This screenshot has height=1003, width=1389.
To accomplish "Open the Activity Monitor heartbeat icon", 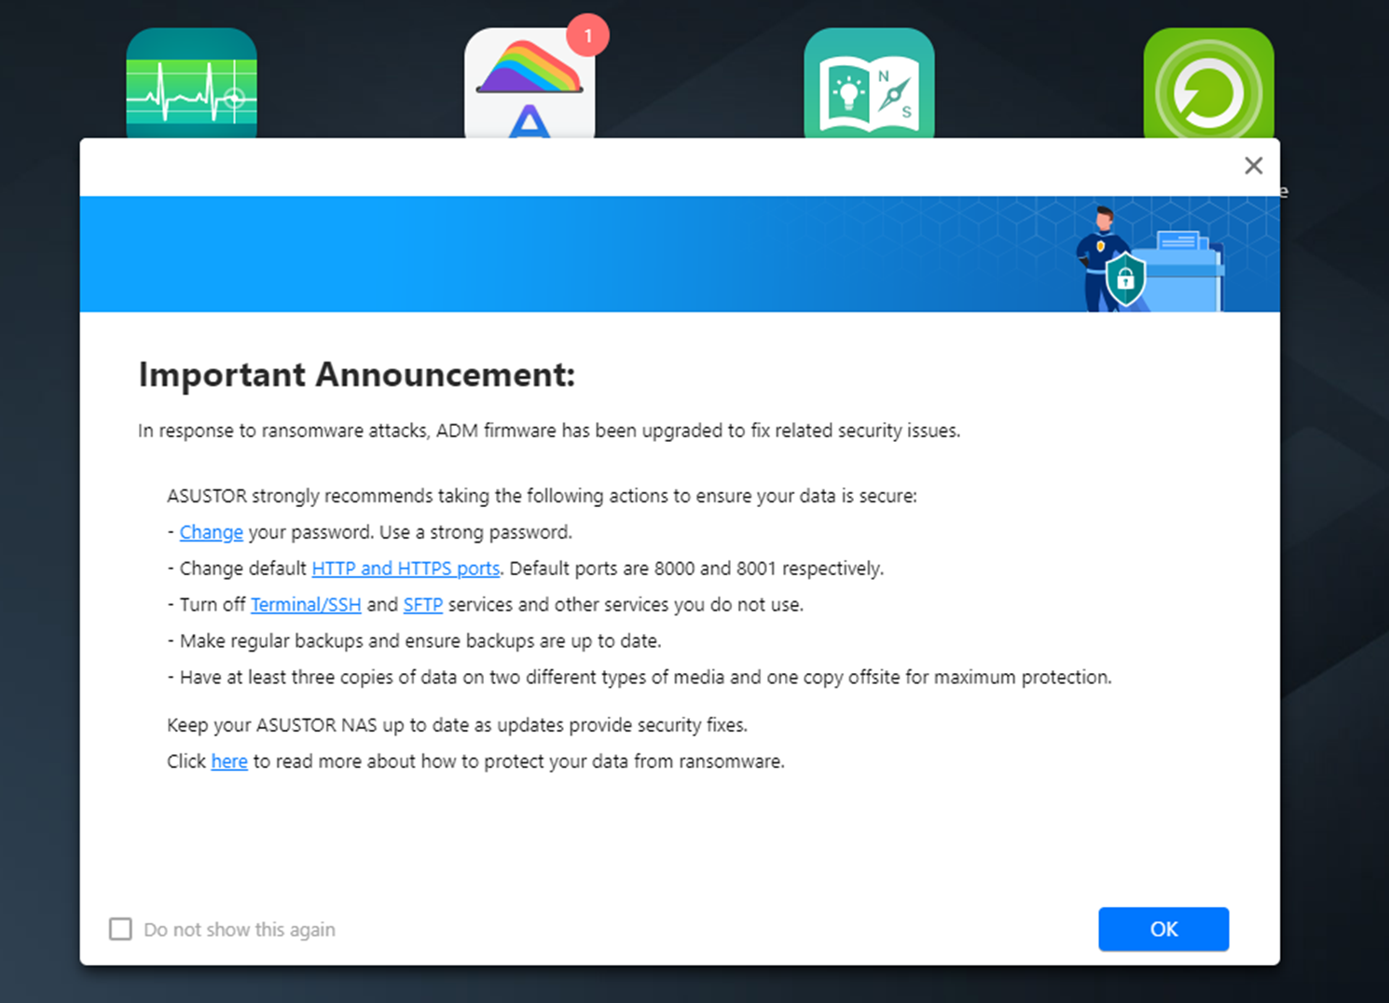I will point(191,84).
